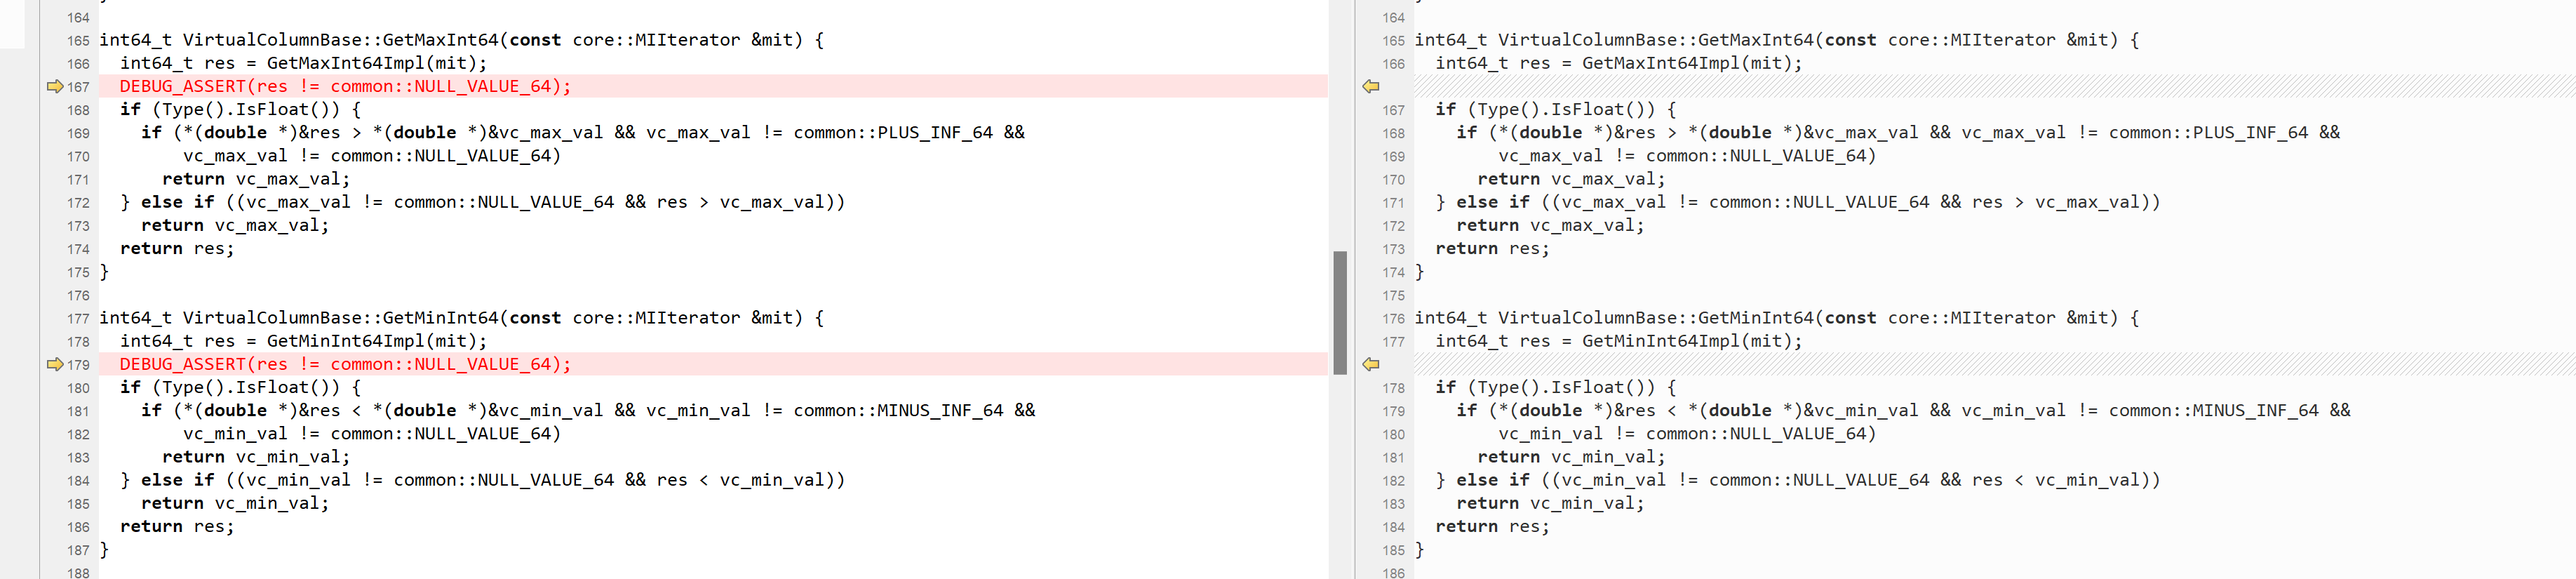
Task: Click left pane line number 177
Action: tap(78, 319)
